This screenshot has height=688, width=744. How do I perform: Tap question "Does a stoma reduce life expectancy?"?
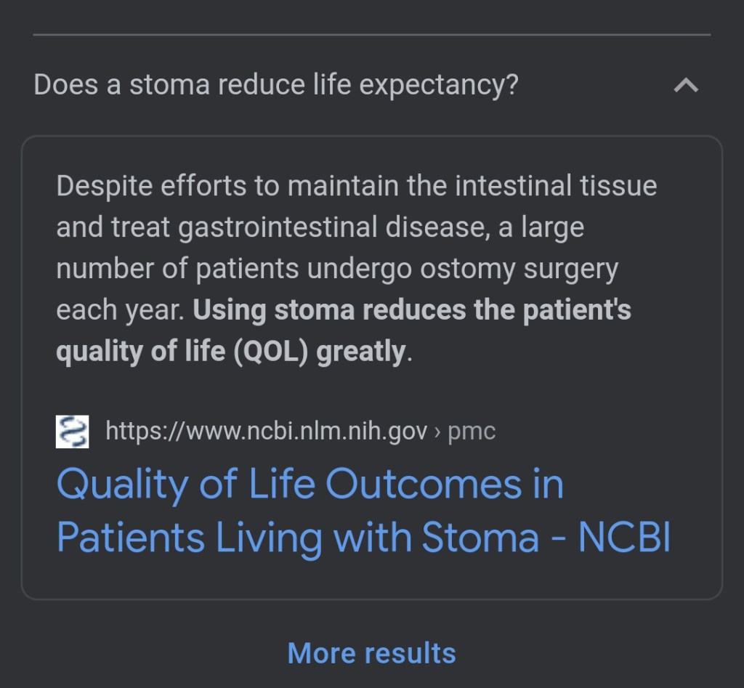276,85
